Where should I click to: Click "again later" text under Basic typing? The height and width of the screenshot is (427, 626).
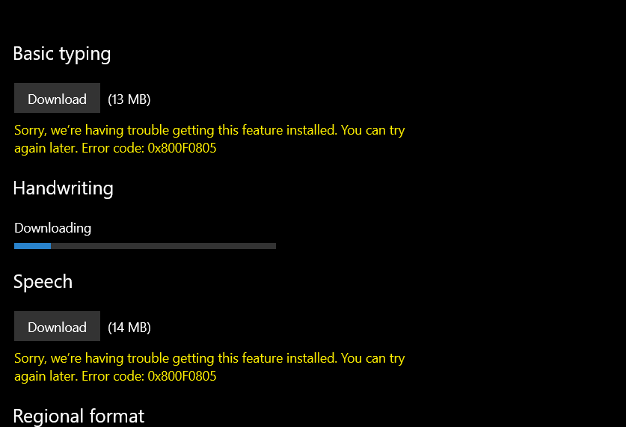coord(45,148)
